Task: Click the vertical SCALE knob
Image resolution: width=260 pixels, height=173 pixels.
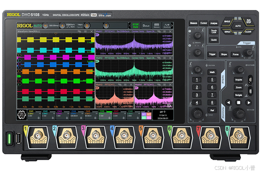Action: [x=197, y=113]
